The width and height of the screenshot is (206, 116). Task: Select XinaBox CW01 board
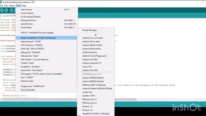(x=96, y=96)
